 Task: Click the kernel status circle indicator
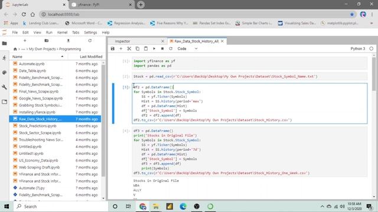coord(372,48)
